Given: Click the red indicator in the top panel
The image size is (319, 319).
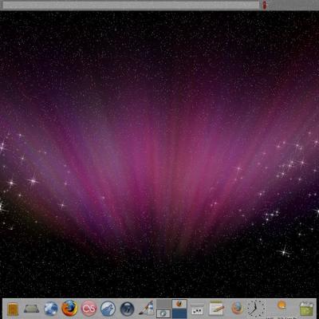Looking at the screenshot, I should click(265, 5).
